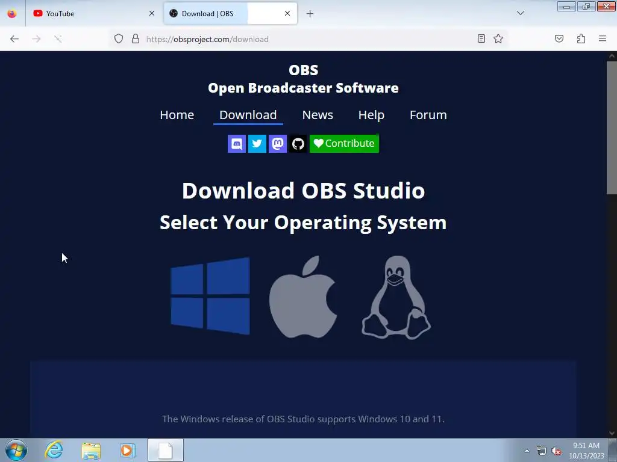The height and width of the screenshot is (462, 617).
Task: Open tracking protection shield icon
Action: click(x=119, y=39)
